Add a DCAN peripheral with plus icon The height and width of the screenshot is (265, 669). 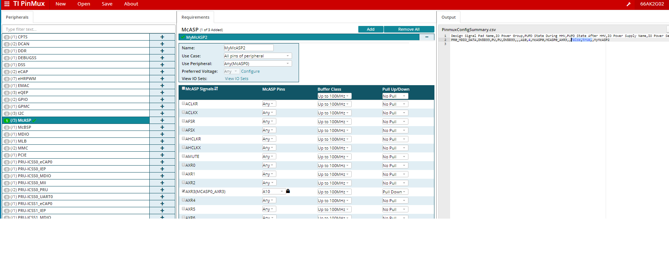(x=162, y=44)
